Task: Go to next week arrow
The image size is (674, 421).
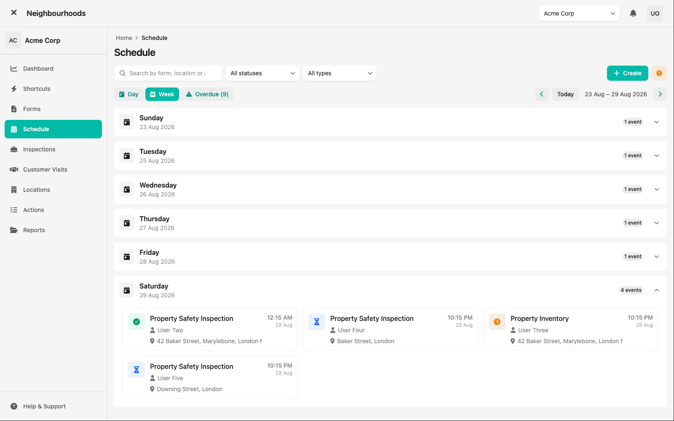Action: tap(660, 94)
